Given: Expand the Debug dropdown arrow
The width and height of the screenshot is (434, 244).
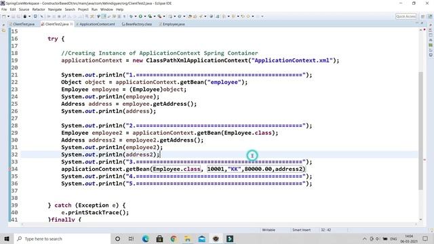Looking at the screenshot, I should point(136,16).
